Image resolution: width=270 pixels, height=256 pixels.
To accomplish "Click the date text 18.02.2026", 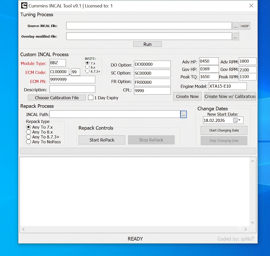I will tap(214, 120).
